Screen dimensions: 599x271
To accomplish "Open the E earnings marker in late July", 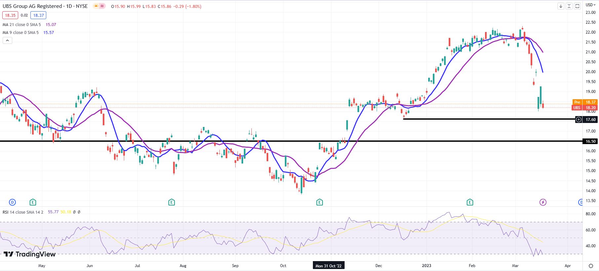I will pyautogui.click(x=171, y=202).
